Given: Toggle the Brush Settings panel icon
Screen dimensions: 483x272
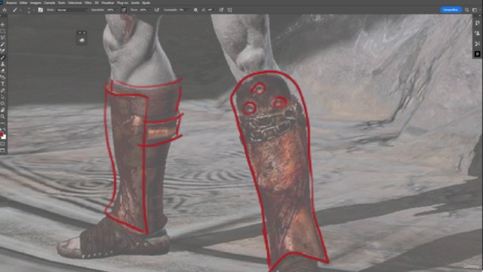Looking at the screenshot, I should tap(40, 10).
